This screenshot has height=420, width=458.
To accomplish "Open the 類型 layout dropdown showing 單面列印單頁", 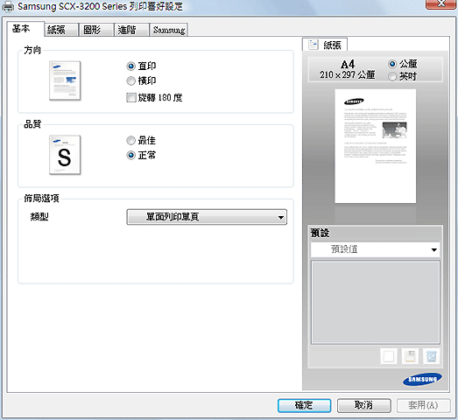I will (x=207, y=217).
